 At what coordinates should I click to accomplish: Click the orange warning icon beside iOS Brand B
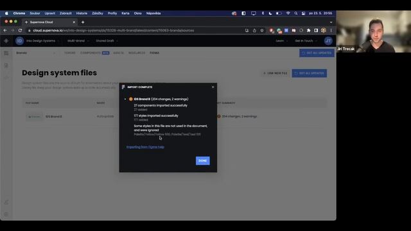point(131,99)
